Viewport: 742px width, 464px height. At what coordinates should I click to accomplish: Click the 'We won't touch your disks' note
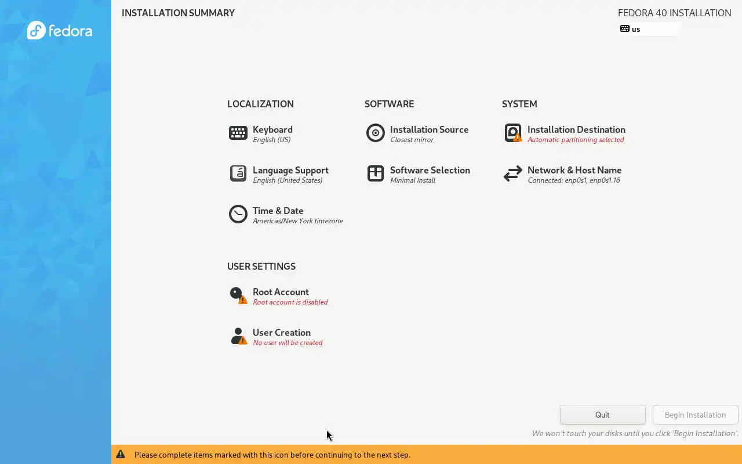click(635, 433)
